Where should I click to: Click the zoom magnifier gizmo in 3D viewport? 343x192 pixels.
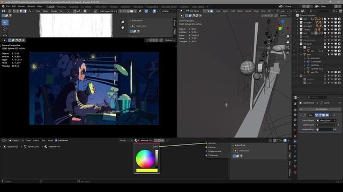tap(288, 37)
